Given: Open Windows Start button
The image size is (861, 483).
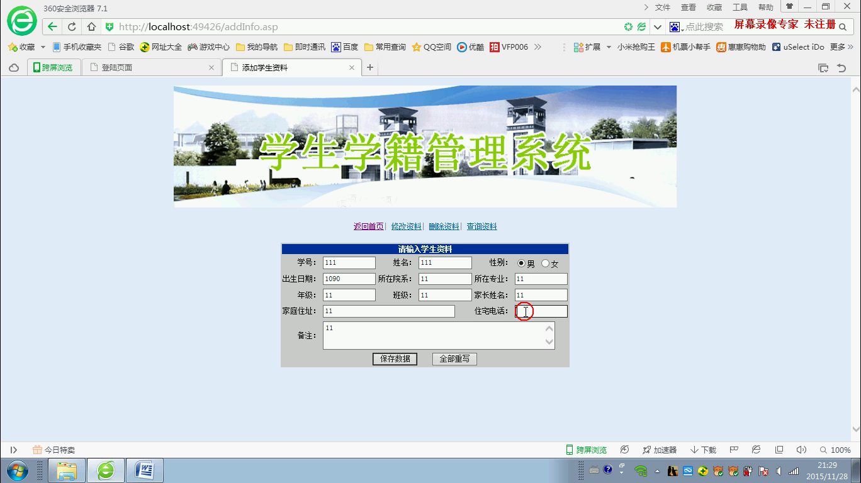Looking at the screenshot, I should pyautogui.click(x=17, y=470).
